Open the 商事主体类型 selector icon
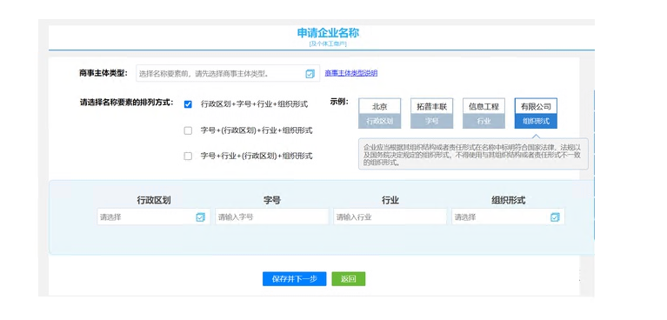The width and height of the screenshot is (667, 320). click(x=310, y=74)
